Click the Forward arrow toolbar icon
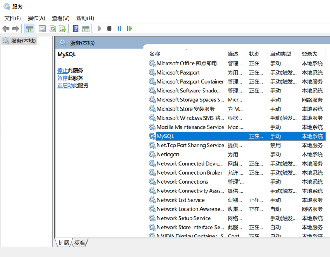 [16, 29]
